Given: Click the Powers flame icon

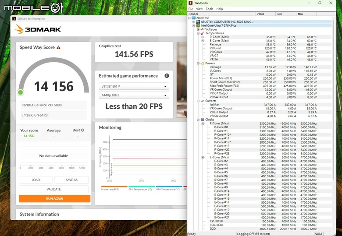Looking at the screenshot, I should [x=203, y=63].
